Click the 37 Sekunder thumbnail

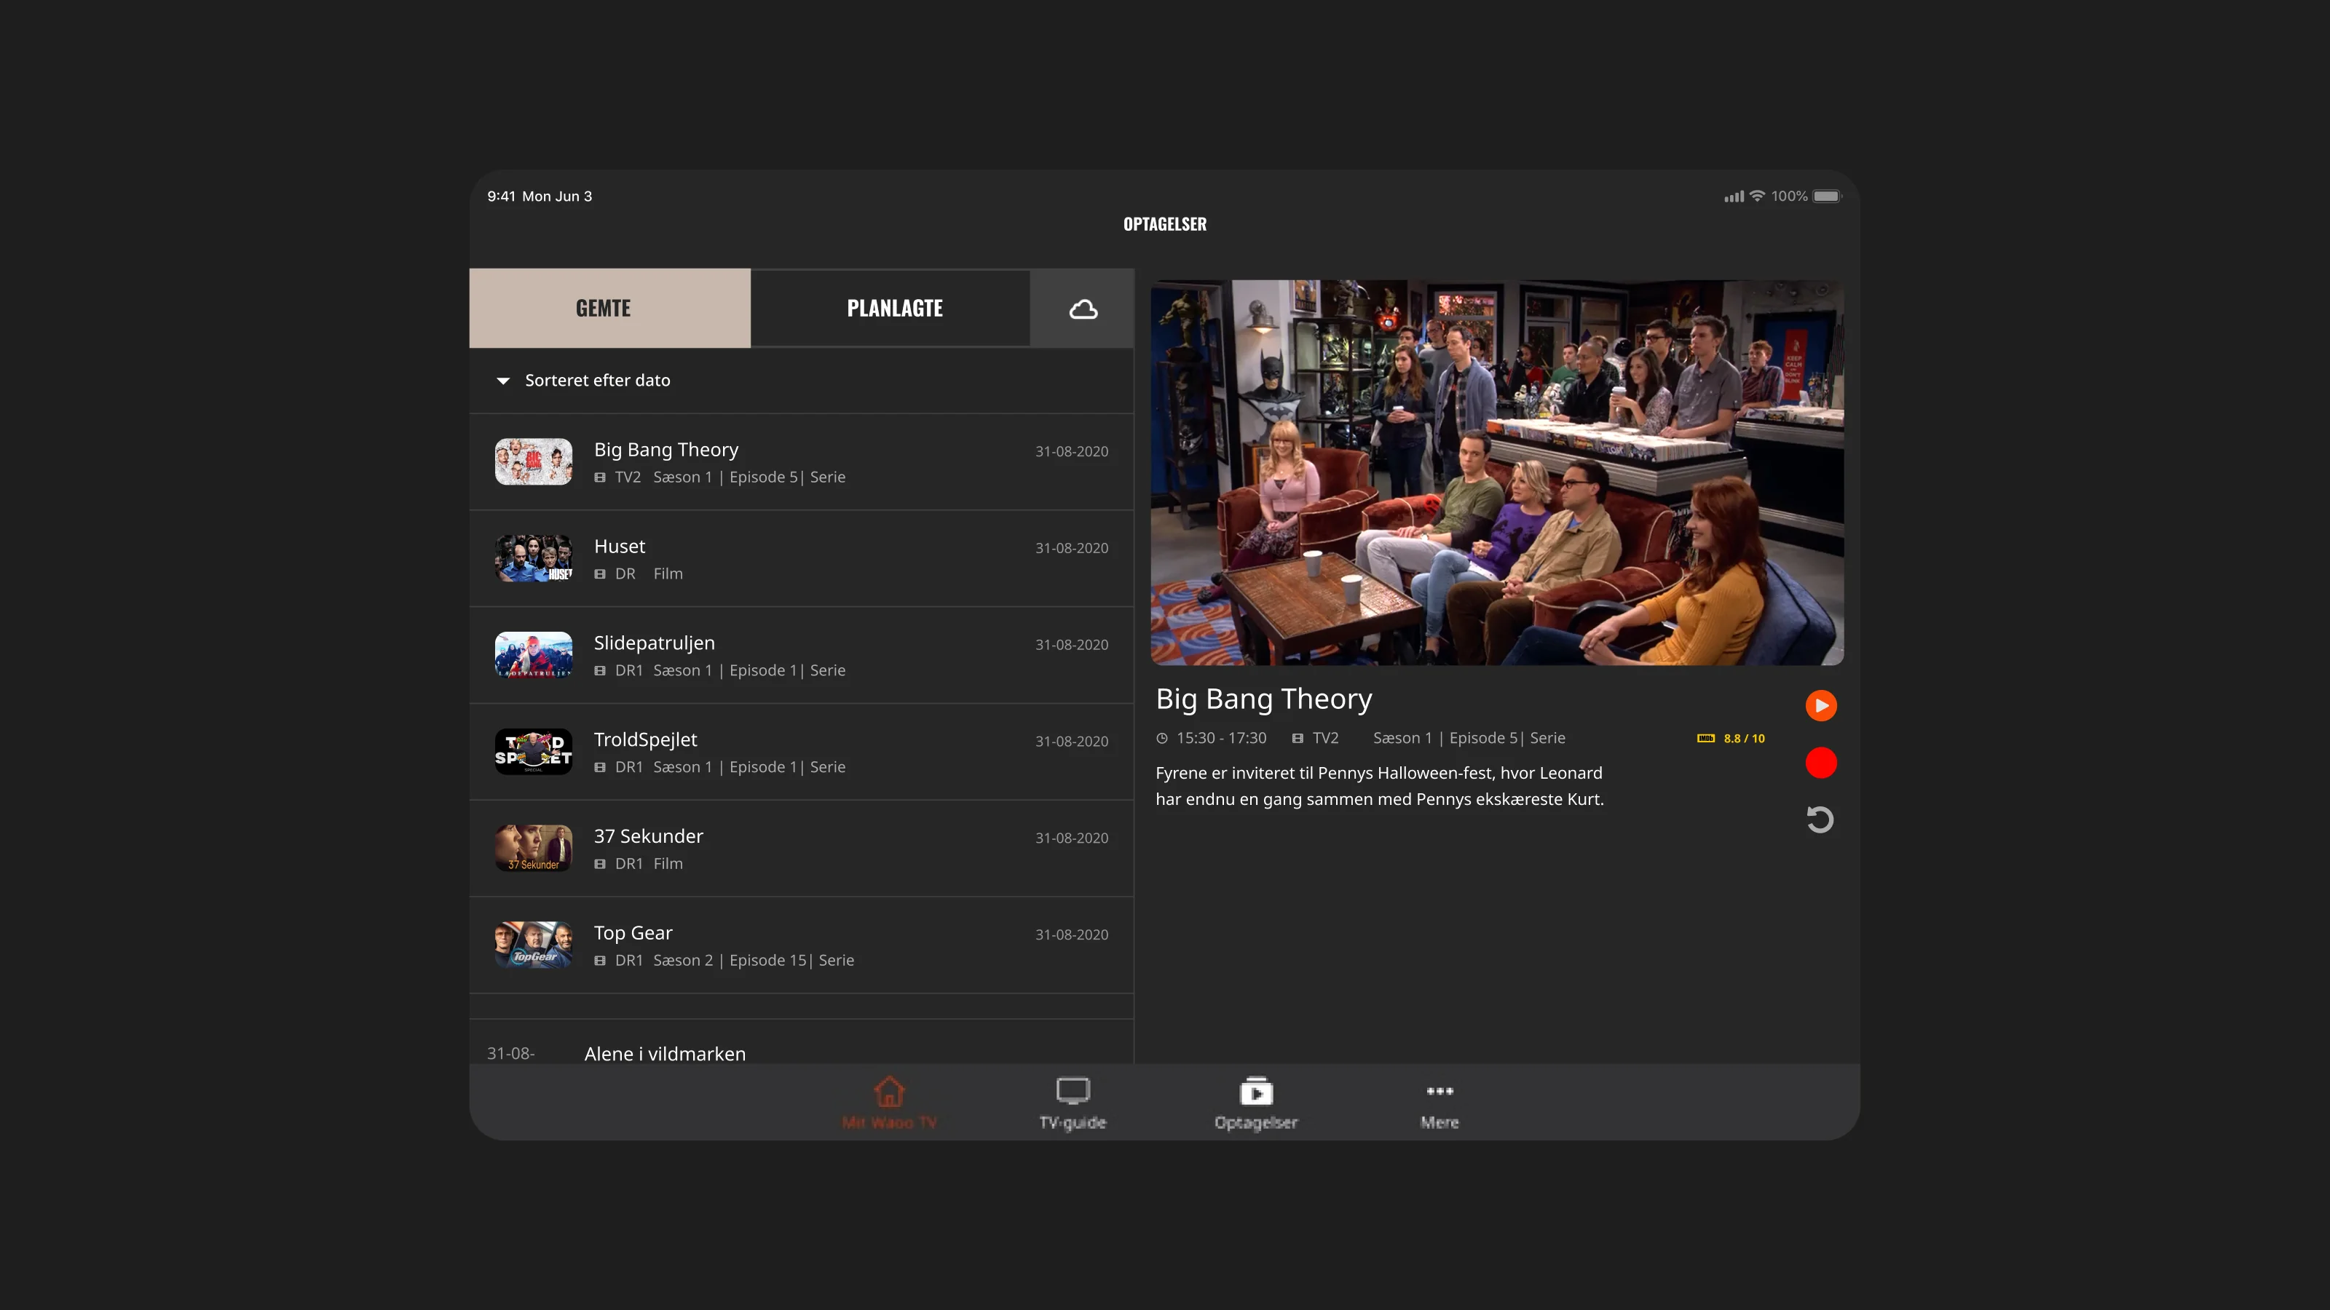pos(534,849)
